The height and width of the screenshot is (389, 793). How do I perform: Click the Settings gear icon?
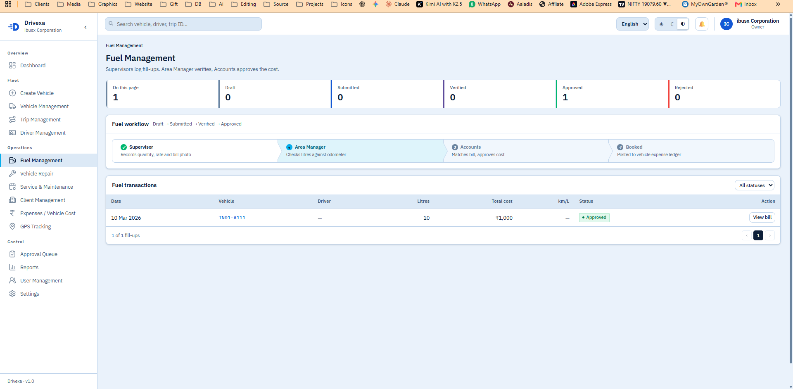(x=12, y=294)
